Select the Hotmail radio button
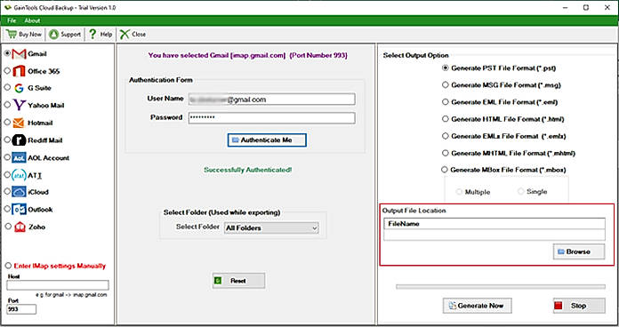619x327 pixels. (7, 122)
